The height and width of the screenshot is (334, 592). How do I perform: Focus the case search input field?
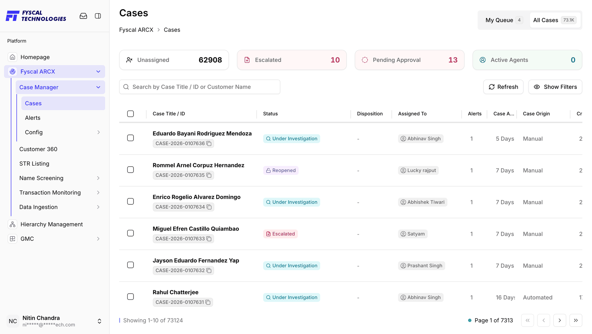point(200,87)
